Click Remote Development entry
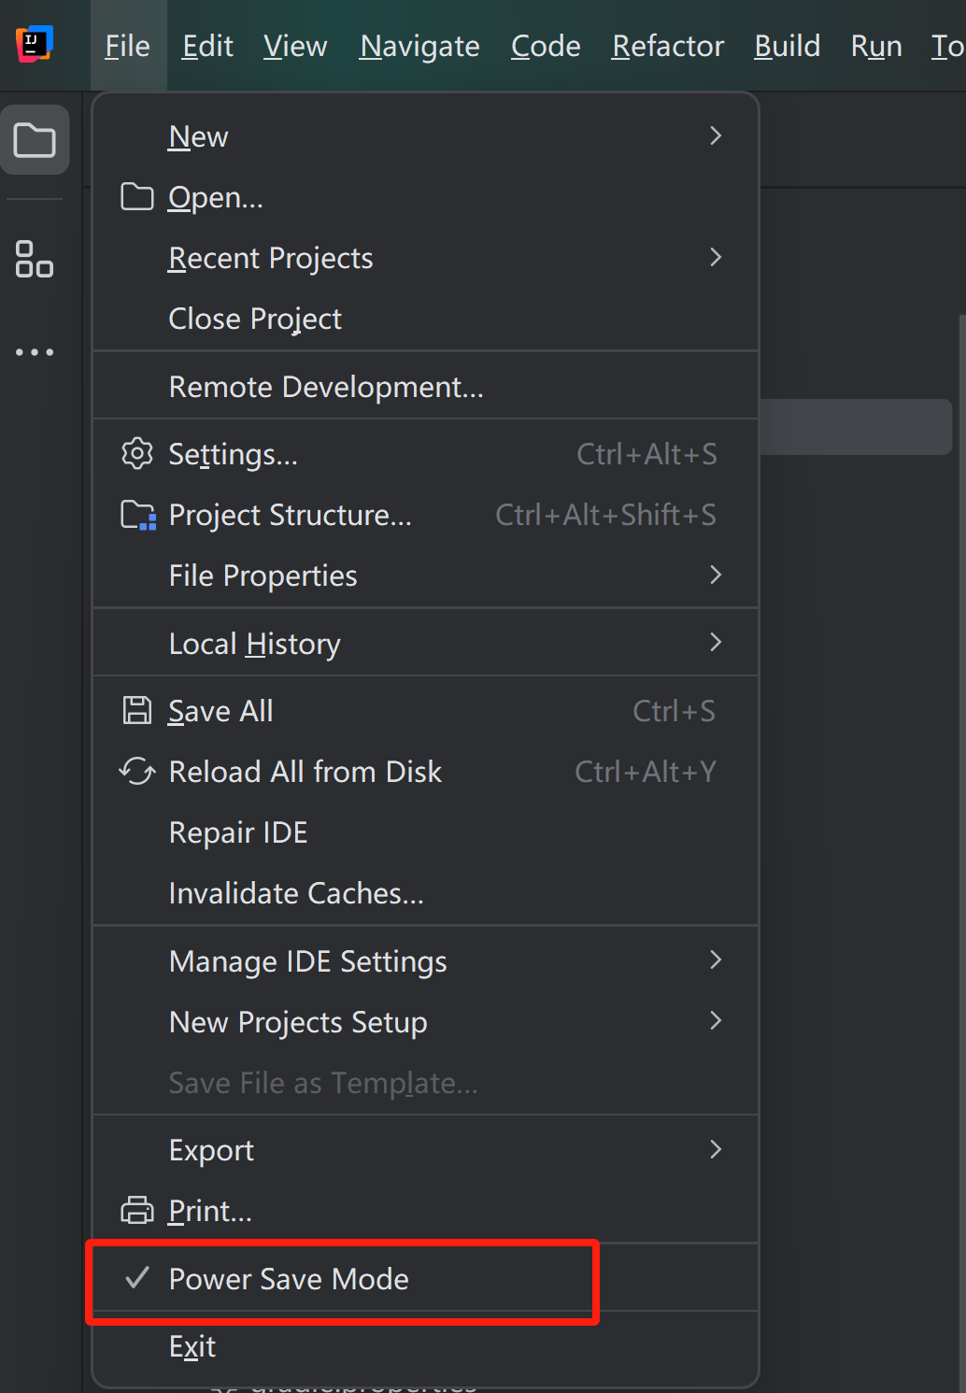The width and height of the screenshot is (966, 1393). (326, 387)
